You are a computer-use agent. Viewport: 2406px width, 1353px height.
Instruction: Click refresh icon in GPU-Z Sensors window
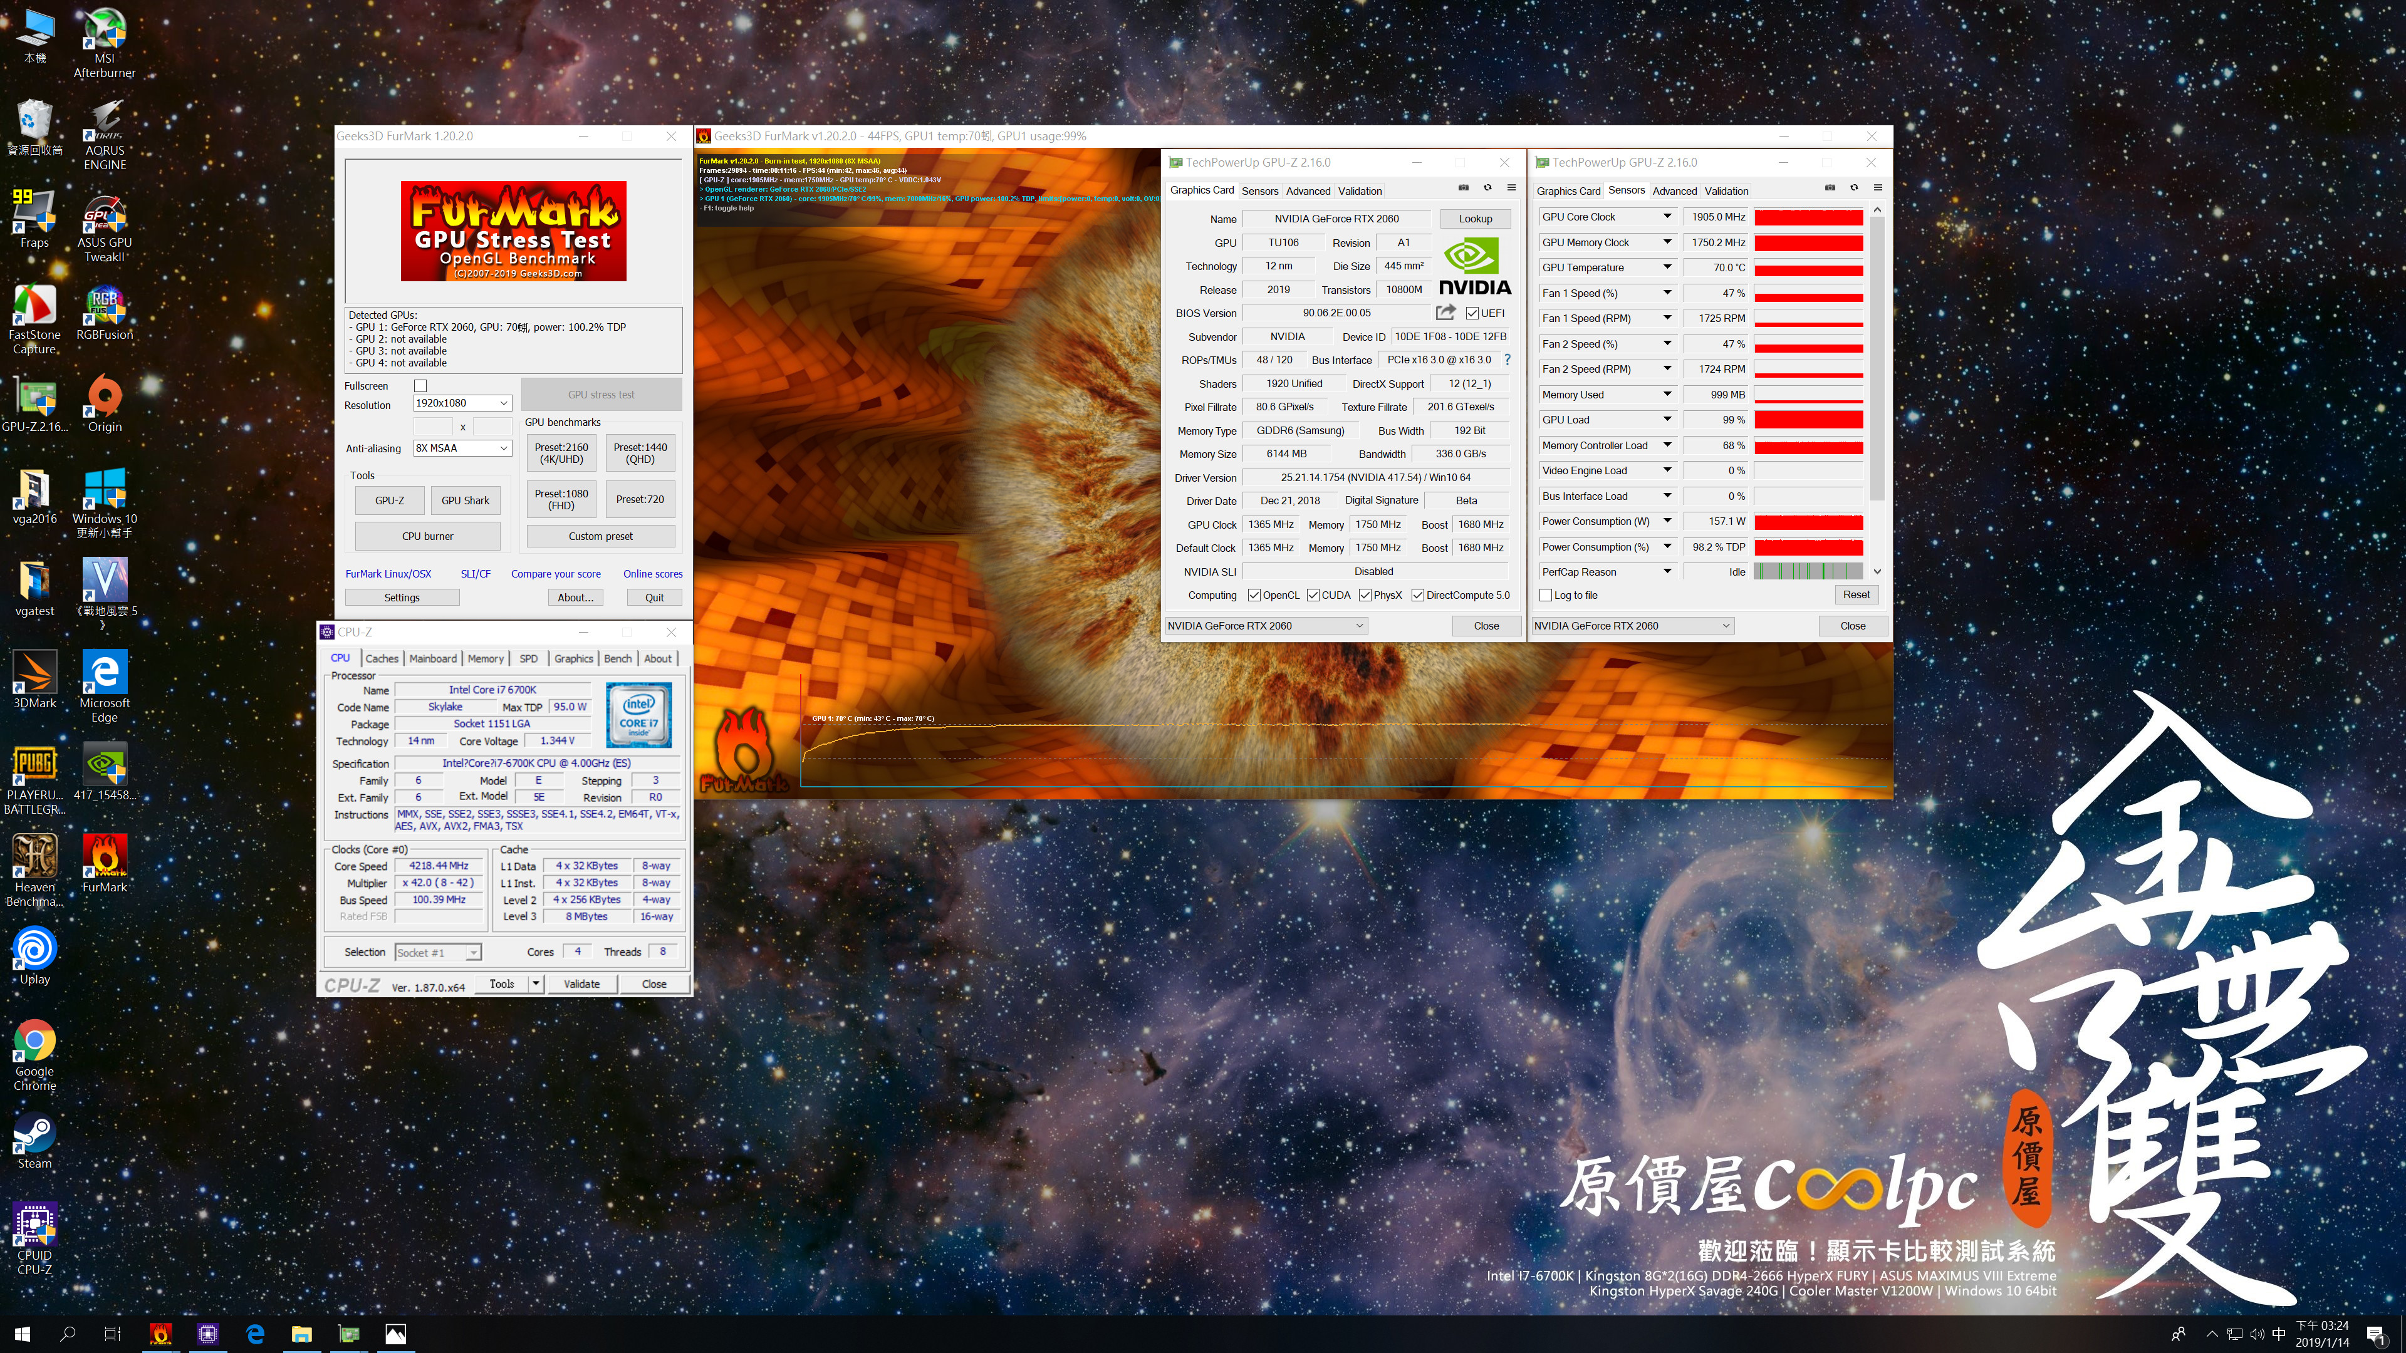coord(1854,188)
